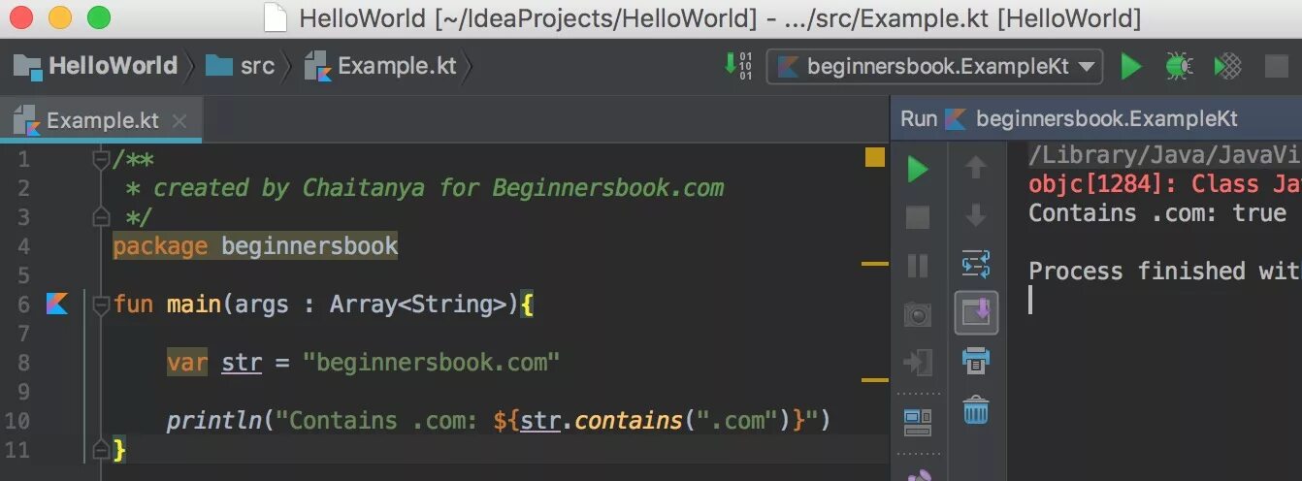1302x481 pixels.
Task: Select the beginnersbook.ExampleKt tab in Run panel
Action: coord(1091,119)
